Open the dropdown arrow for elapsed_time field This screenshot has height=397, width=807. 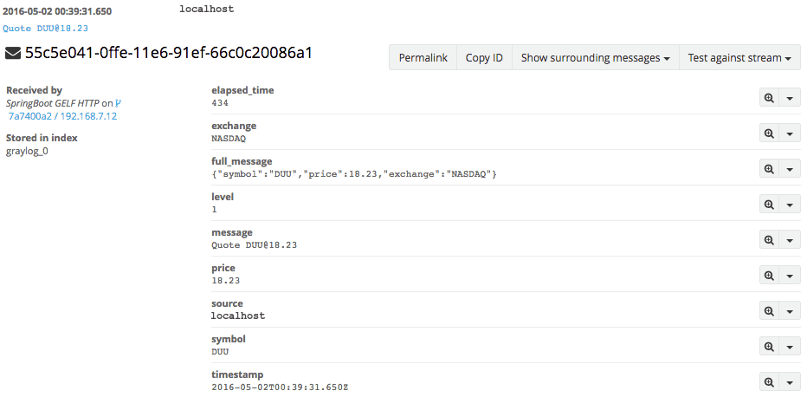point(790,98)
